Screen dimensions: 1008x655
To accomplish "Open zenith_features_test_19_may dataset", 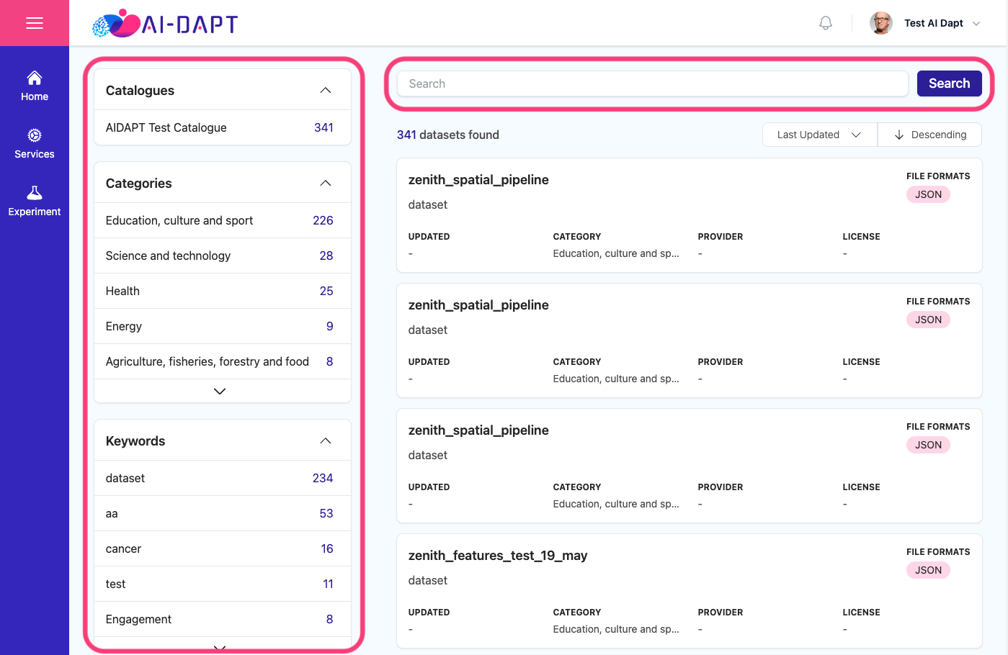I will click(498, 556).
